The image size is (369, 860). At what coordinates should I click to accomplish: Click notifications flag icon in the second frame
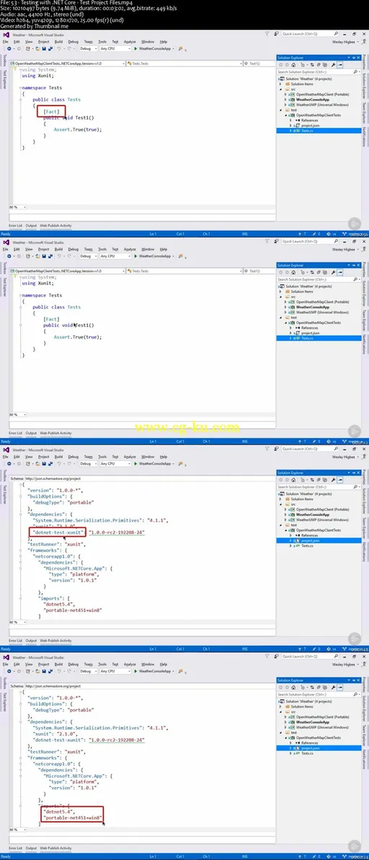tap(267, 241)
